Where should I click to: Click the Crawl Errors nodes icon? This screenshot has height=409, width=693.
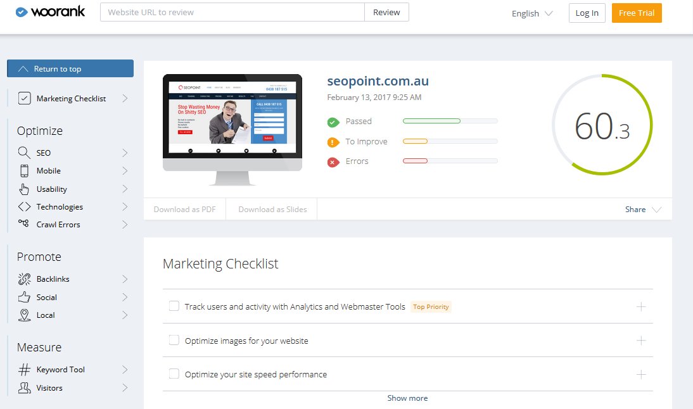(x=23, y=223)
